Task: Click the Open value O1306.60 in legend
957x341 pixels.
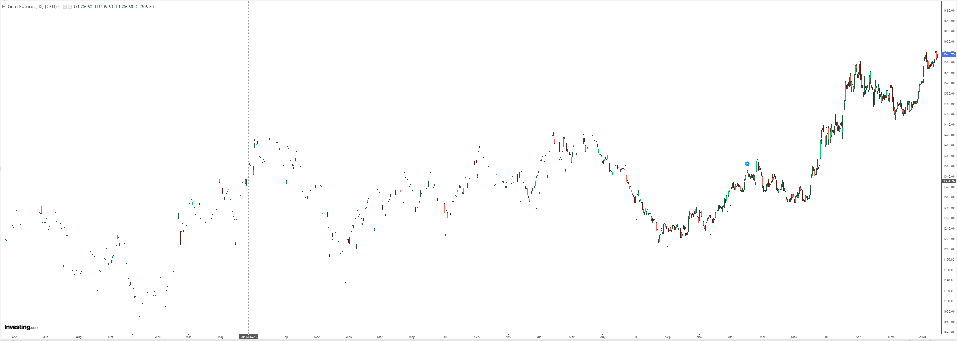Action: [83, 7]
